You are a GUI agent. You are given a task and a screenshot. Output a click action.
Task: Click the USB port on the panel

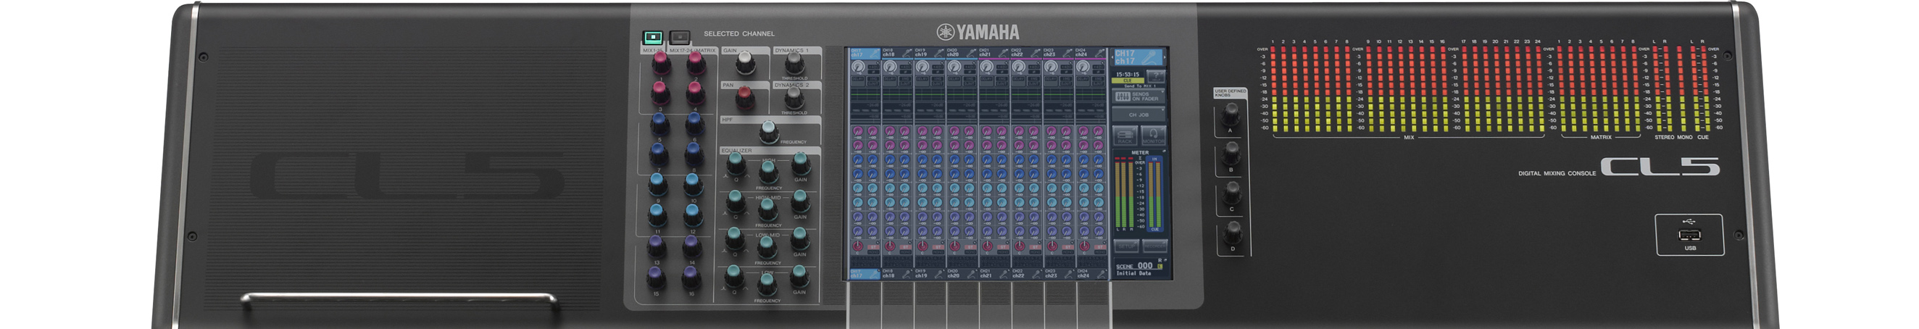pyautogui.click(x=1689, y=236)
